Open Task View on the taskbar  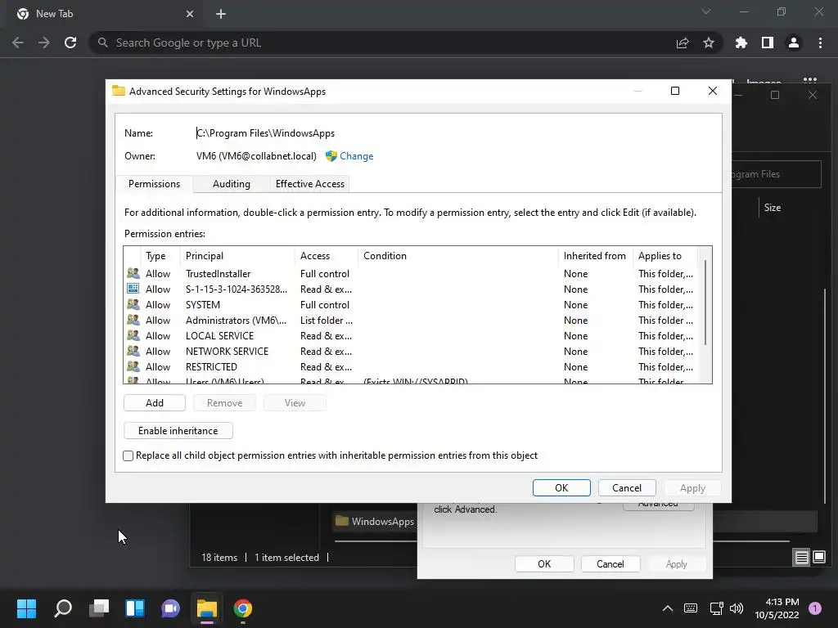click(99, 608)
